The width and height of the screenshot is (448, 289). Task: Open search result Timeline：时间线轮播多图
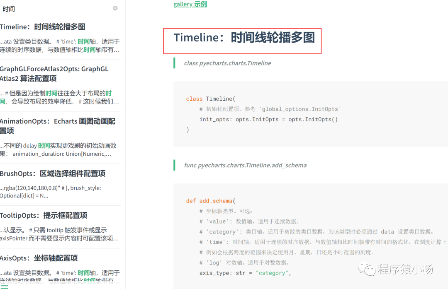pos(43,27)
